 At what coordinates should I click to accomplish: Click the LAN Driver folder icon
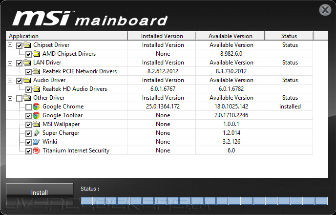(27, 63)
